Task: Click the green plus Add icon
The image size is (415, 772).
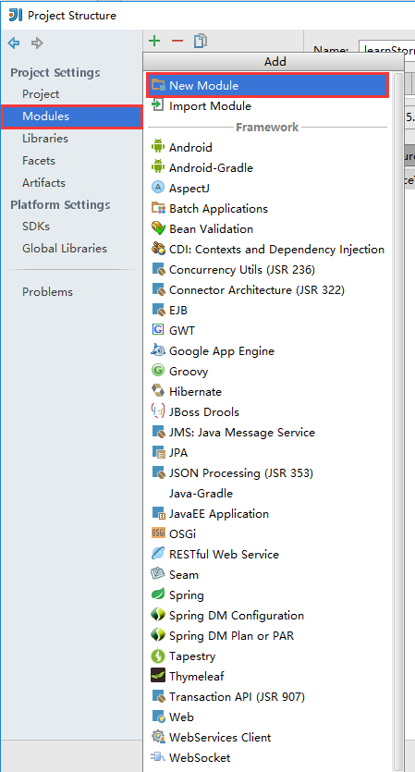Action: coord(154,41)
